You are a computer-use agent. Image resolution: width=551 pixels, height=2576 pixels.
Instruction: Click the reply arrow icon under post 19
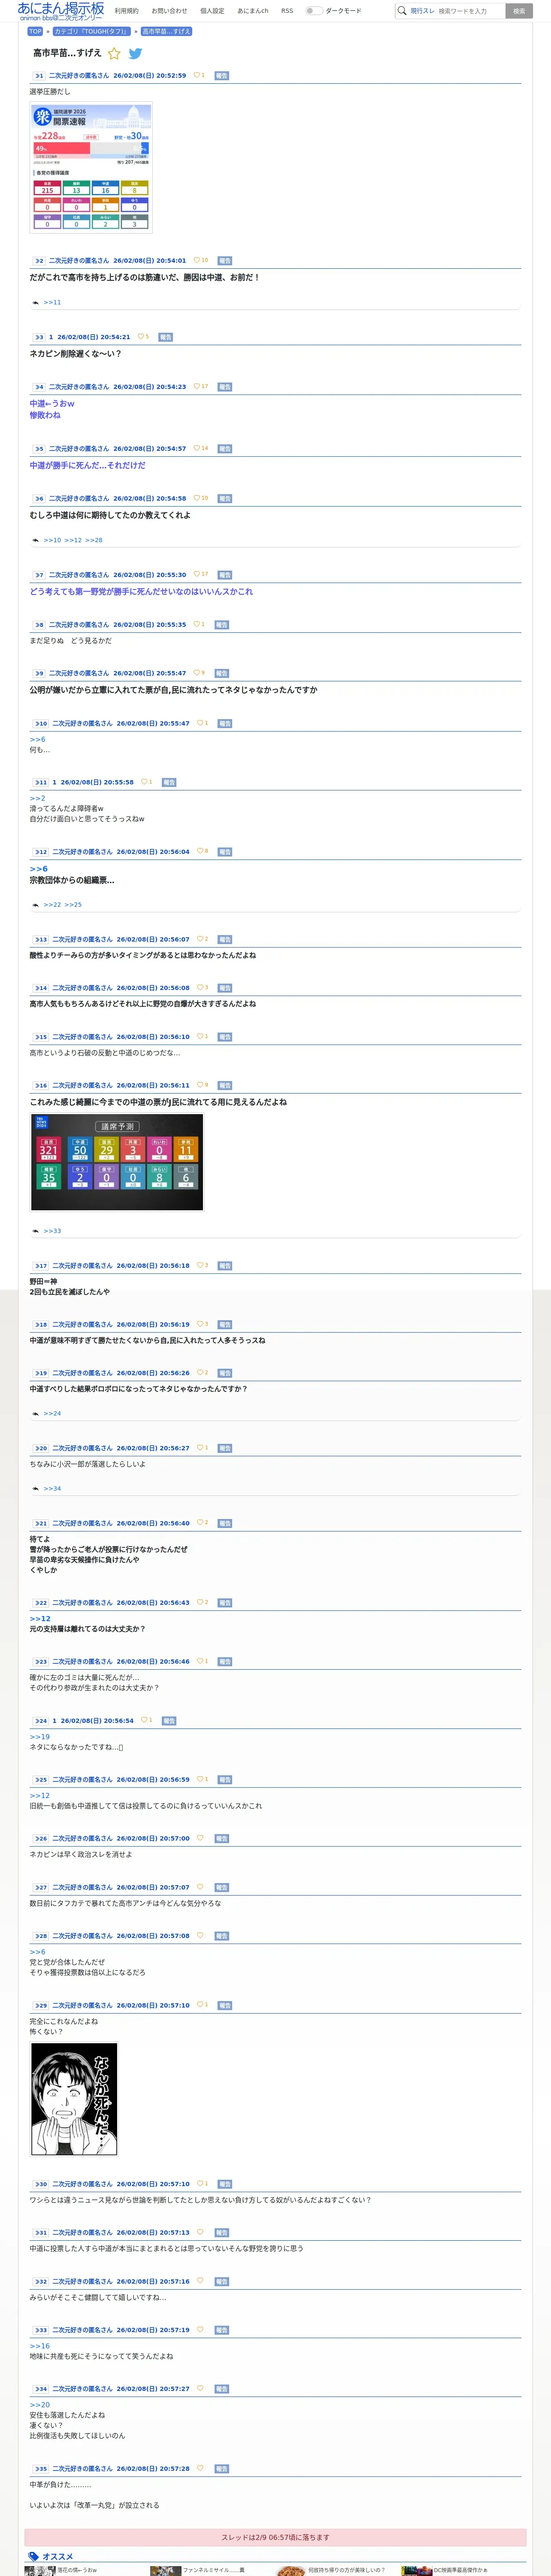pos(35,1413)
